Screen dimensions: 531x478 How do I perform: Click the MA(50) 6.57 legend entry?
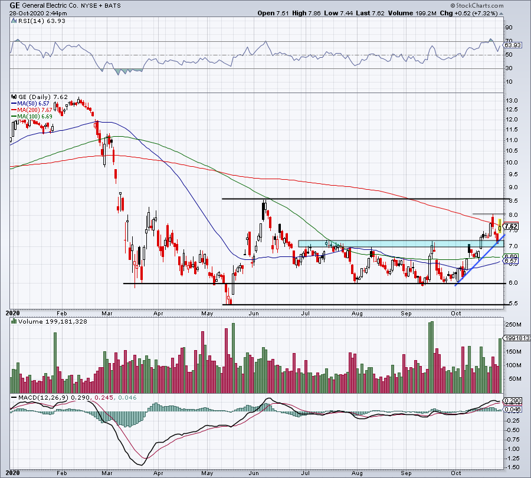(30, 104)
